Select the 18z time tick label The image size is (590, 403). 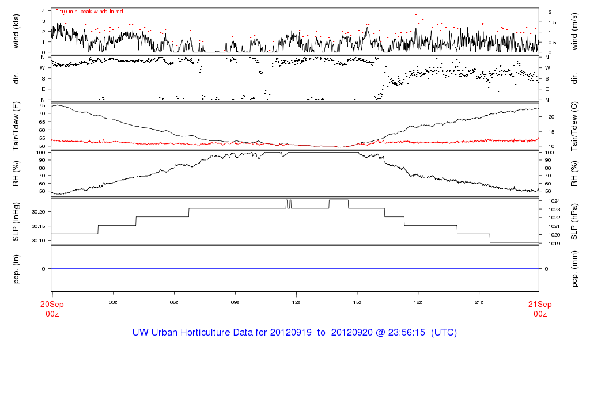[x=418, y=302]
